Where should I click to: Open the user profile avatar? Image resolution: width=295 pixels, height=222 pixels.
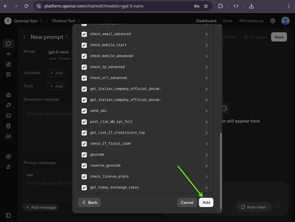click(285, 21)
